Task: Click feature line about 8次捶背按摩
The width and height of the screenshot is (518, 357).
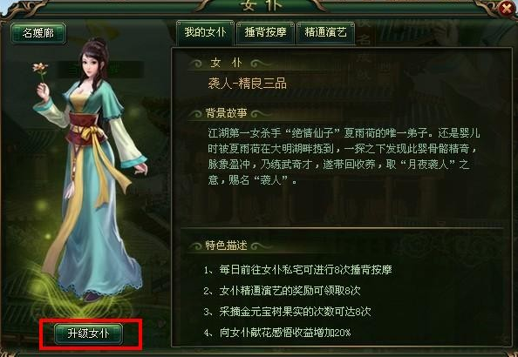Action: (x=298, y=270)
